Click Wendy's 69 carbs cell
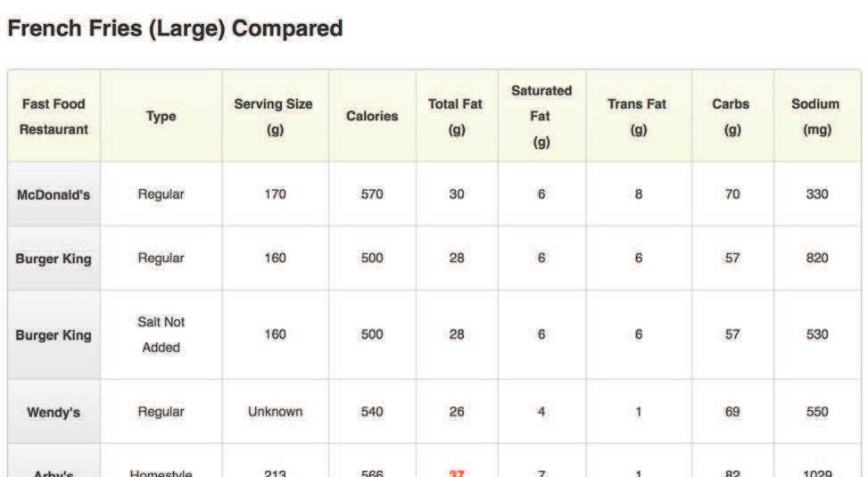 click(x=732, y=412)
